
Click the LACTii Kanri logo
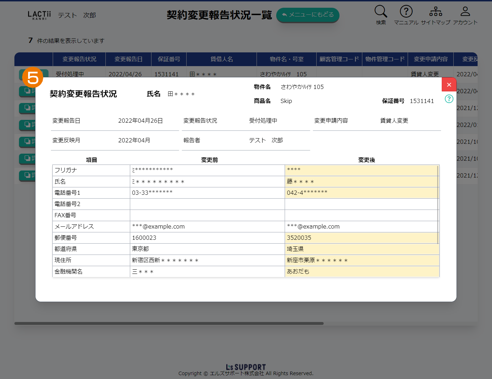39,15
